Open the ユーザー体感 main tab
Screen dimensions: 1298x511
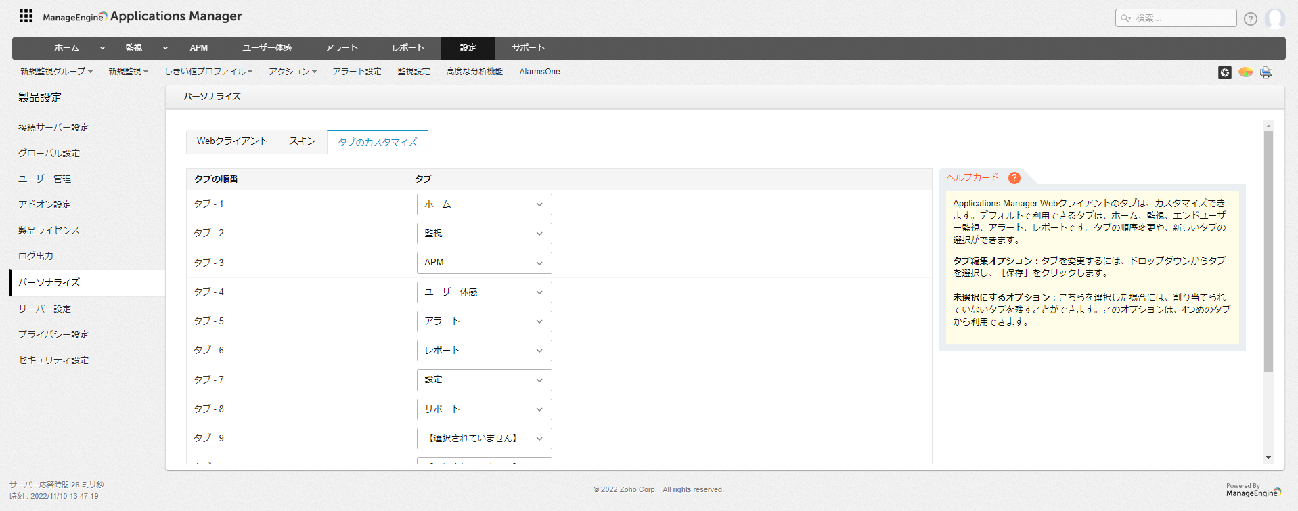click(267, 48)
